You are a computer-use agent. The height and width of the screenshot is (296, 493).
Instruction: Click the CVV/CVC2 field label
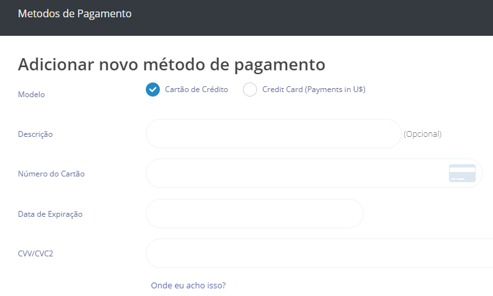coord(36,254)
